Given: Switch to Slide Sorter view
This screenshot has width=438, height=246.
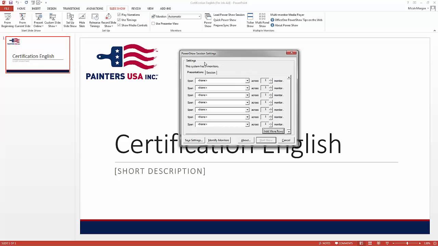Looking at the screenshot, I should (370, 243).
